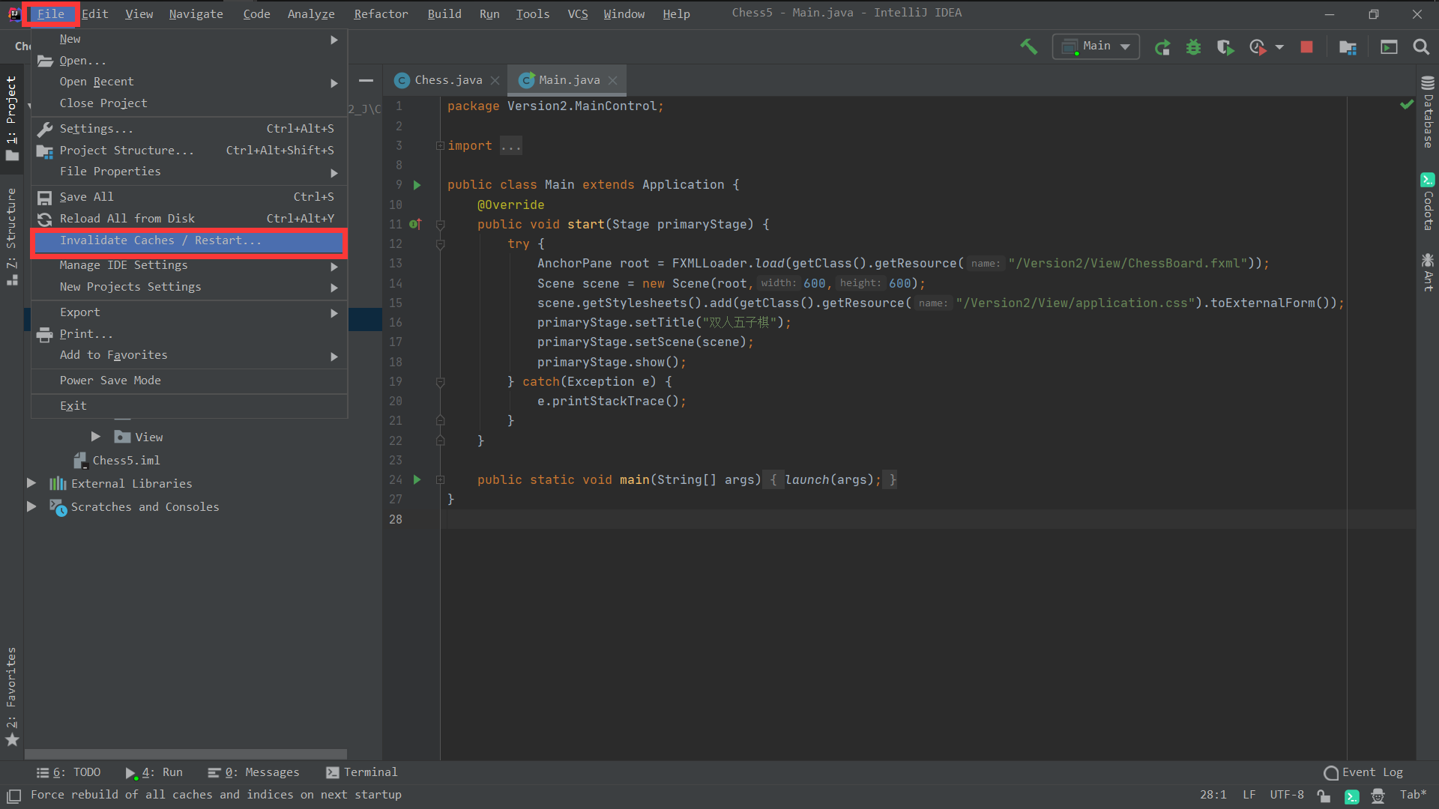Click the Debug bug icon in toolbar
Screen dimensions: 1439x809
tap(1193, 47)
